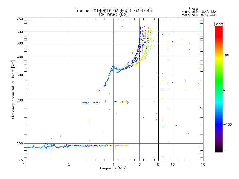239x179 pixels.
Task: Click the plot title 'Tromsø 20140616 03:46:00-03:47:43'
Action: pos(113,10)
